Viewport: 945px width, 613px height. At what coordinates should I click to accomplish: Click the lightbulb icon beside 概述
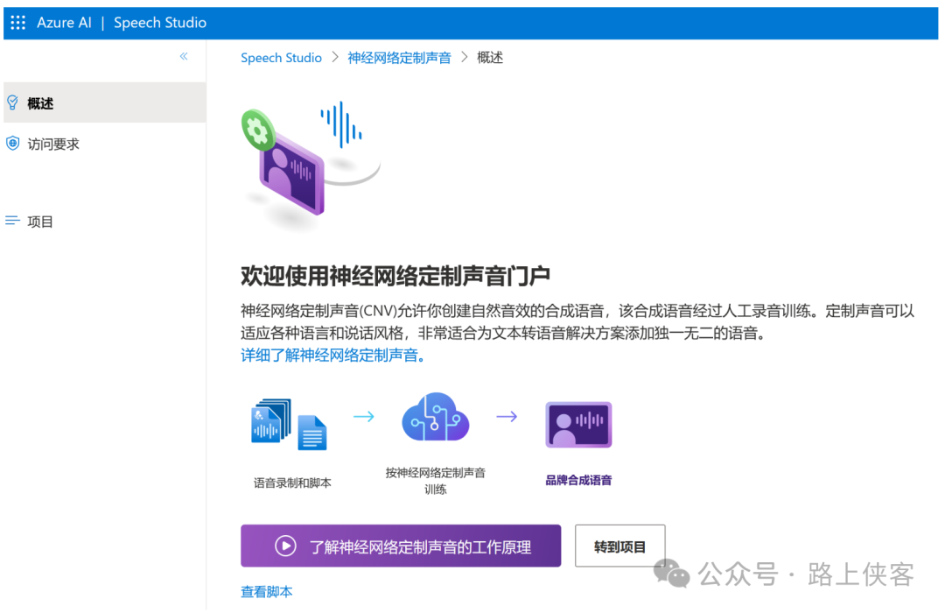pyautogui.click(x=12, y=103)
